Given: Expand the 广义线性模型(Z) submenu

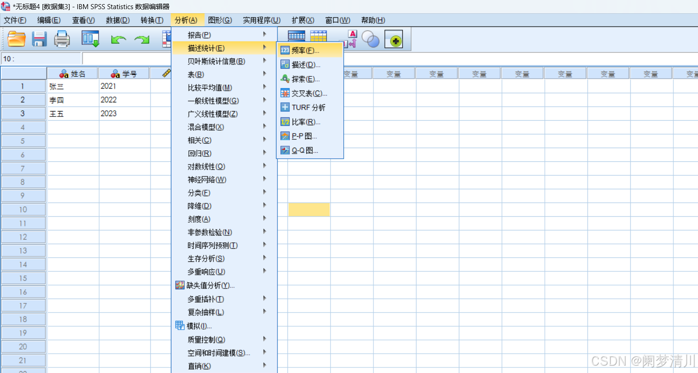Looking at the screenshot, I should (224, 114).
